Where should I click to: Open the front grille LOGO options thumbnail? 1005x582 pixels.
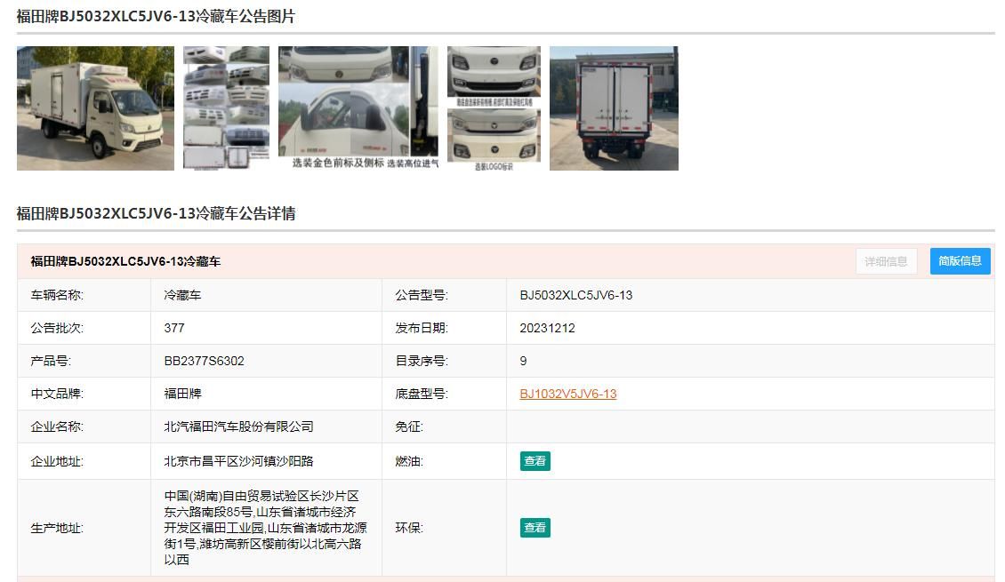(x=494, y=108)
